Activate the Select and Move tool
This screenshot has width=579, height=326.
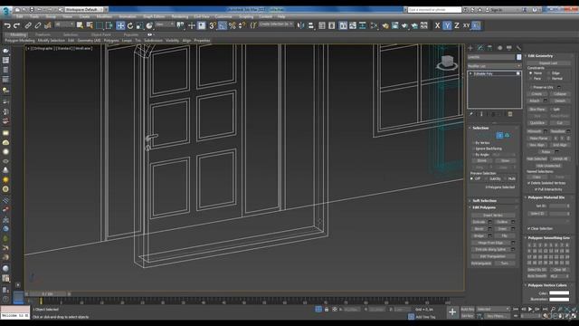(120, 25)
